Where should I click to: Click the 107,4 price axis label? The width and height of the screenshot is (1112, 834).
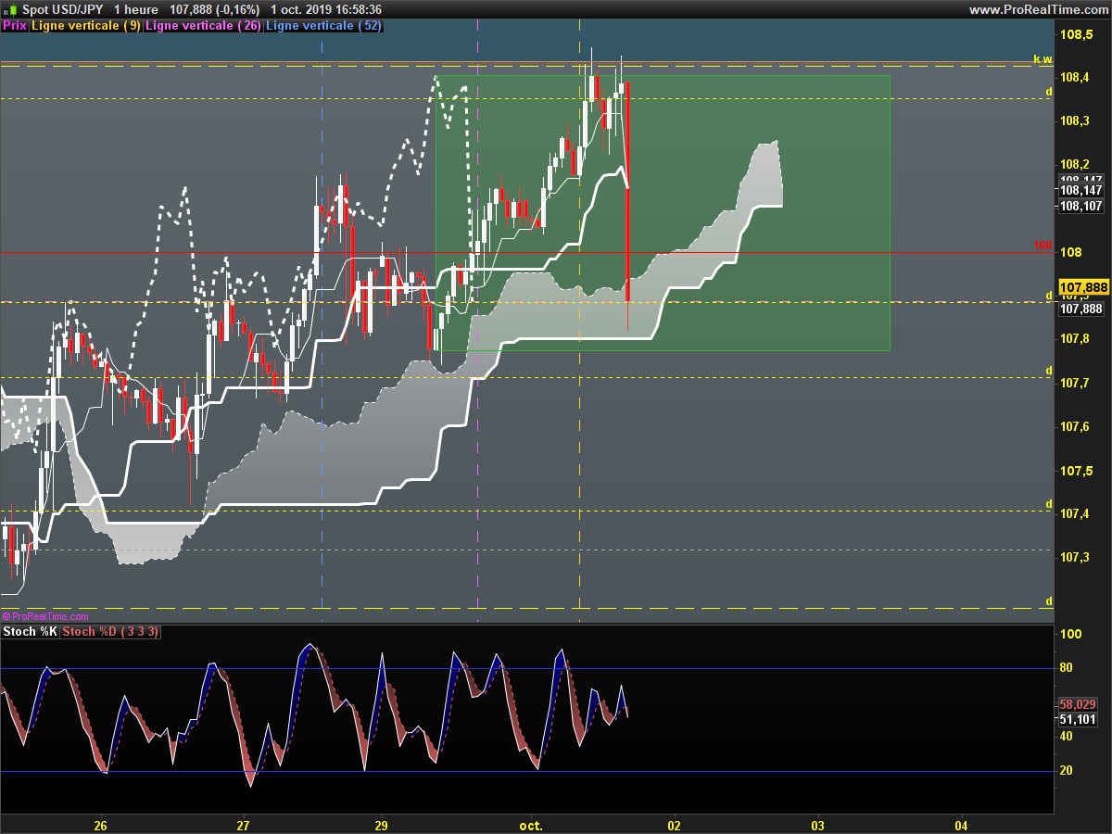(1076, 513)
